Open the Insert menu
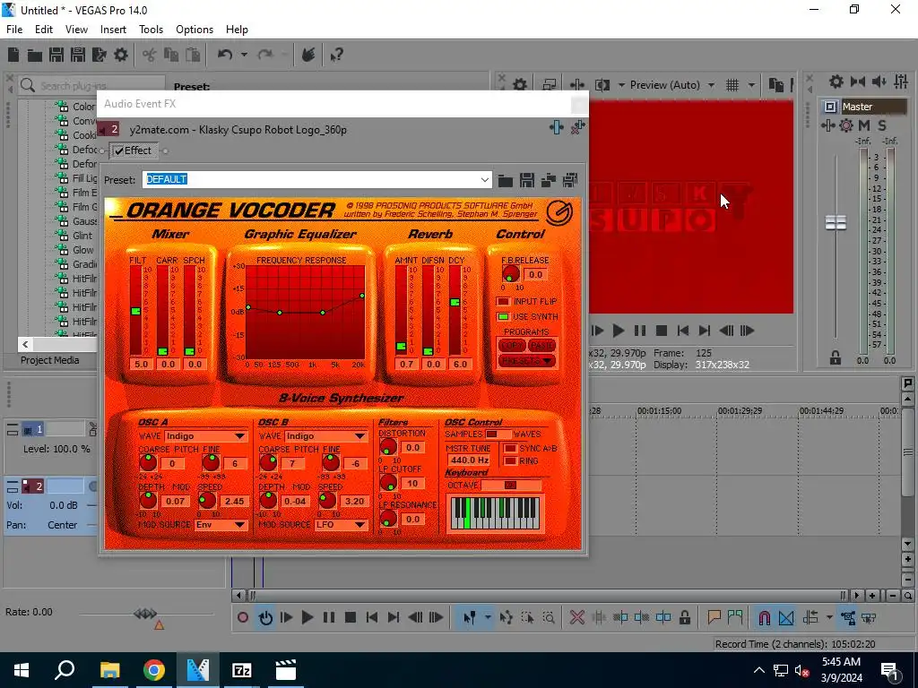The width and height of the screenshot is (918, 688). (113, 30)
